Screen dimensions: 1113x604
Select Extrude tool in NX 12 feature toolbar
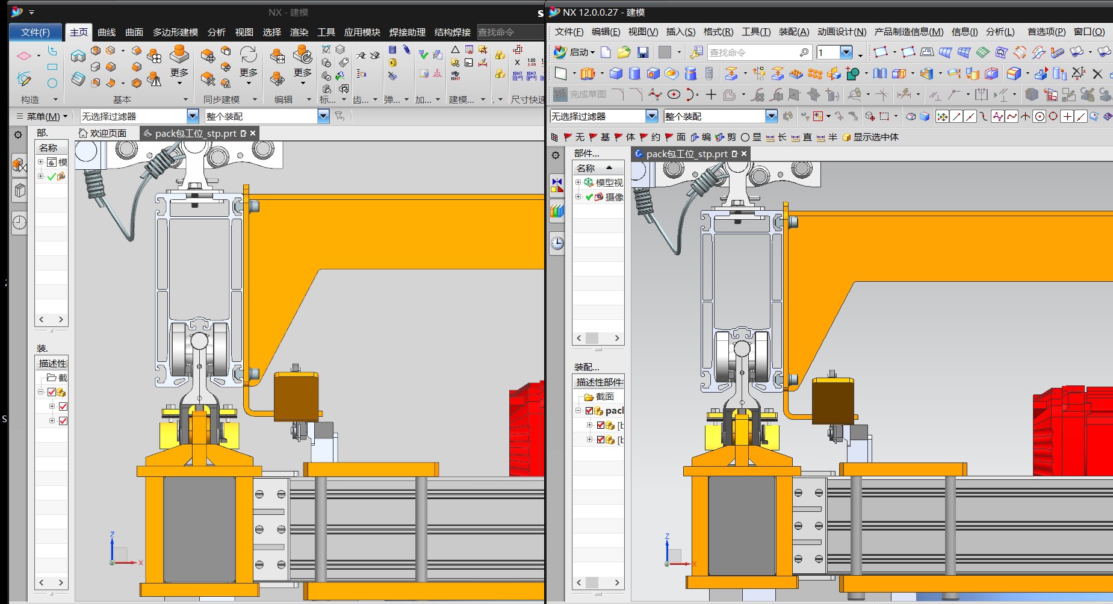(588, 73)
